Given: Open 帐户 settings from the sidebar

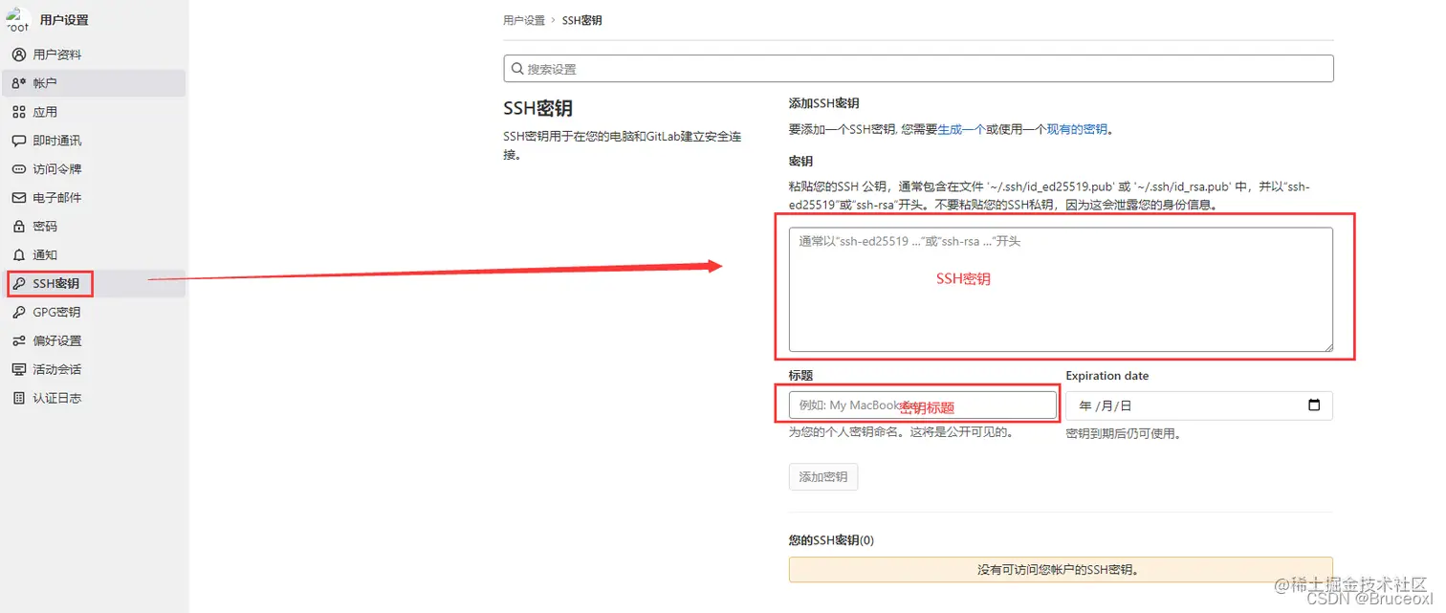Looking at the screenshot, I should (45, 83).
